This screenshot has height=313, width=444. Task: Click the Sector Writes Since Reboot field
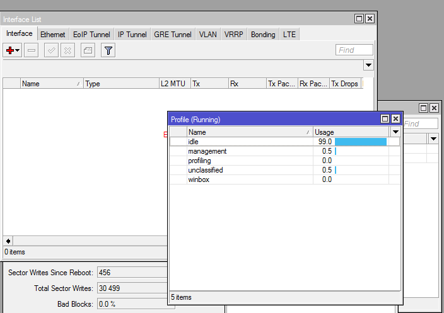(x=132, y=273)
